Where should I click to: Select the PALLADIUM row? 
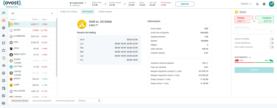pos(33,91)
